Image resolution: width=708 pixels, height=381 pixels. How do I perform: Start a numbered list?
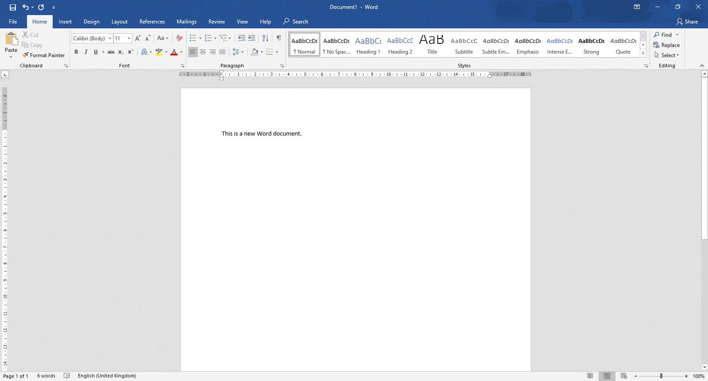click(208, 39)
